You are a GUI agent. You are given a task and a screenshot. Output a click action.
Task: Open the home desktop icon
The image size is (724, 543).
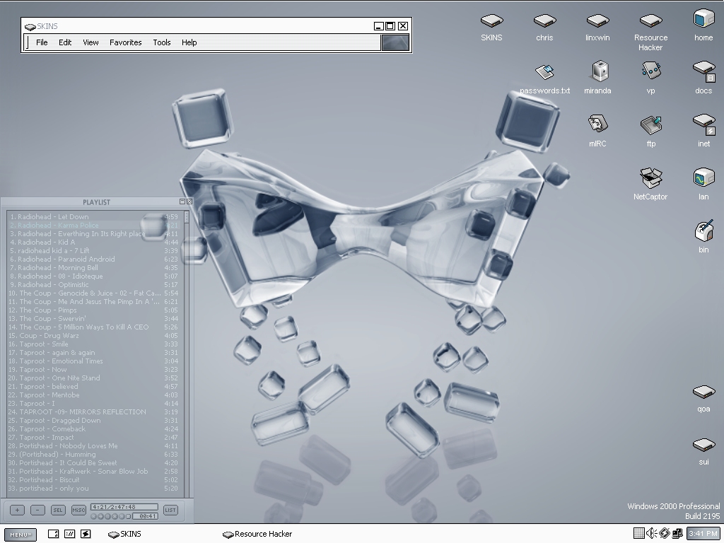[x=703, y=19]
